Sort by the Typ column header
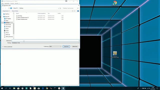The height and width of the screenshot is (90, 160). point(49,13)
